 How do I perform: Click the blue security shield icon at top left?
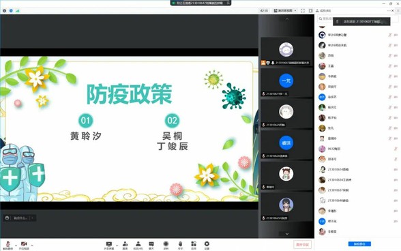[11, 11]
